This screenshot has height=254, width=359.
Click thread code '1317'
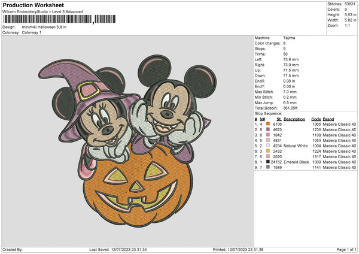click(317, 156)
